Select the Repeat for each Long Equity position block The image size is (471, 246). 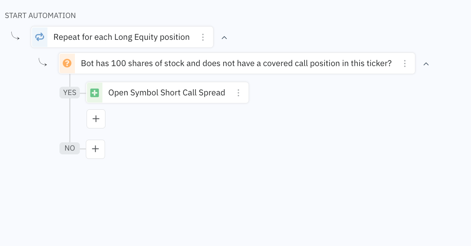coord(121,37)
